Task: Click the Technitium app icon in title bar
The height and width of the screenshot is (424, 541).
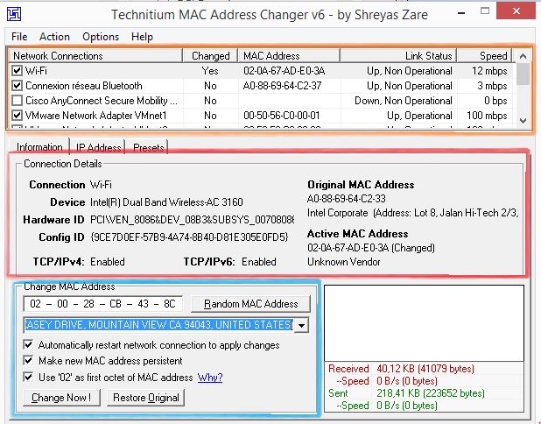Action: click(x=14, y=14)
